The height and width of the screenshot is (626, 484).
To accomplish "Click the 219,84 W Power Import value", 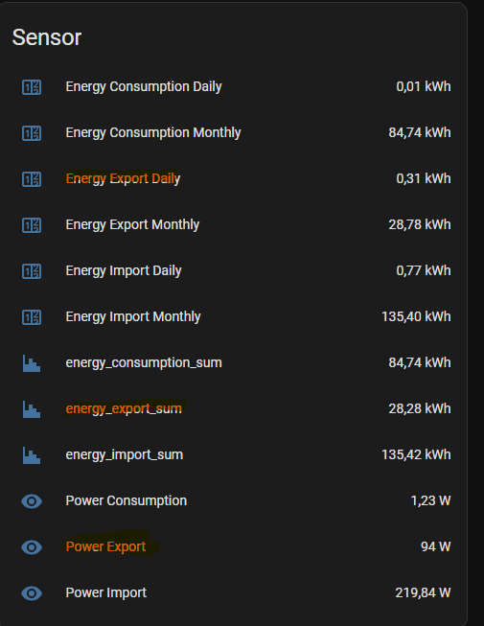I will click(x=423, y=592).
